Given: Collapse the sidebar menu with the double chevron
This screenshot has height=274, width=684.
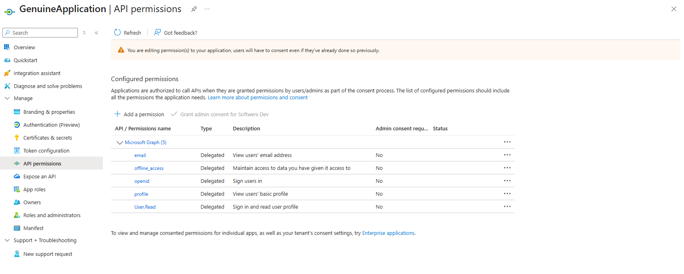Looking at the screenshot, I should pyautogui.click(x=96, y=33).
